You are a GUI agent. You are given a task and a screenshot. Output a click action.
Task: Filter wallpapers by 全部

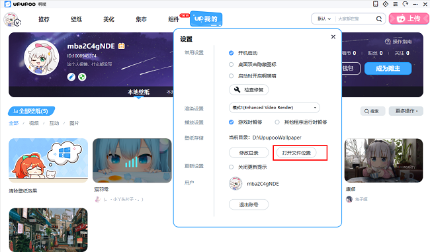click(x=14, y=123)
